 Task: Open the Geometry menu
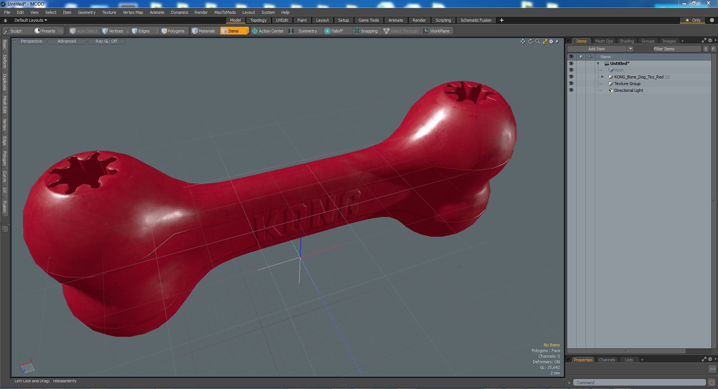tap(86, 12)
